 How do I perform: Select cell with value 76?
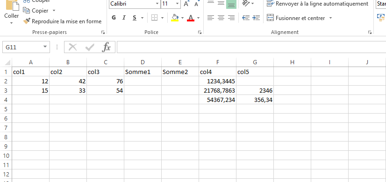105,81
